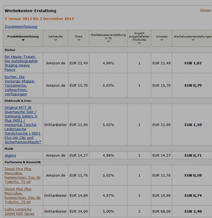Click the Preis column header text
212x218 pixels.
79,36
